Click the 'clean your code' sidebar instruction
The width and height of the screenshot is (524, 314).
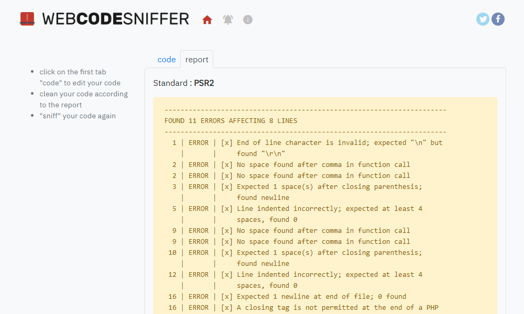84,99
